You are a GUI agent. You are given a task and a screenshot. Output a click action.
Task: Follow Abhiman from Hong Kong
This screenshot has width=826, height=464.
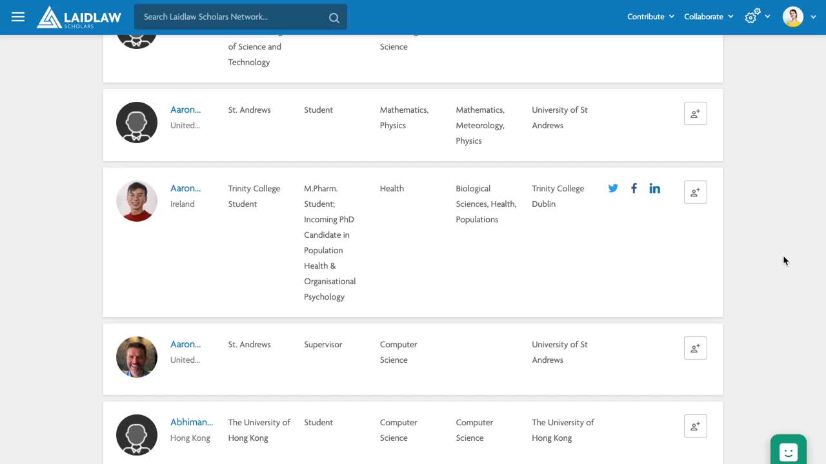(x=695, y=426)
